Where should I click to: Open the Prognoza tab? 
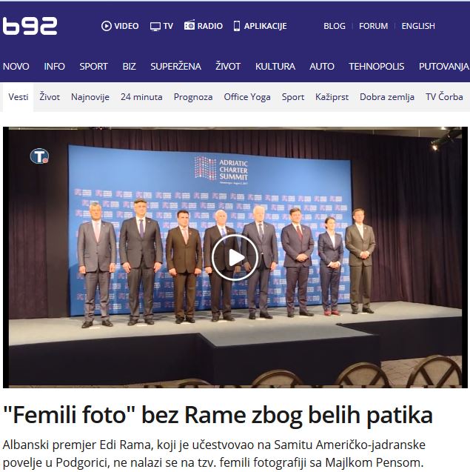[x=193, y=97]
